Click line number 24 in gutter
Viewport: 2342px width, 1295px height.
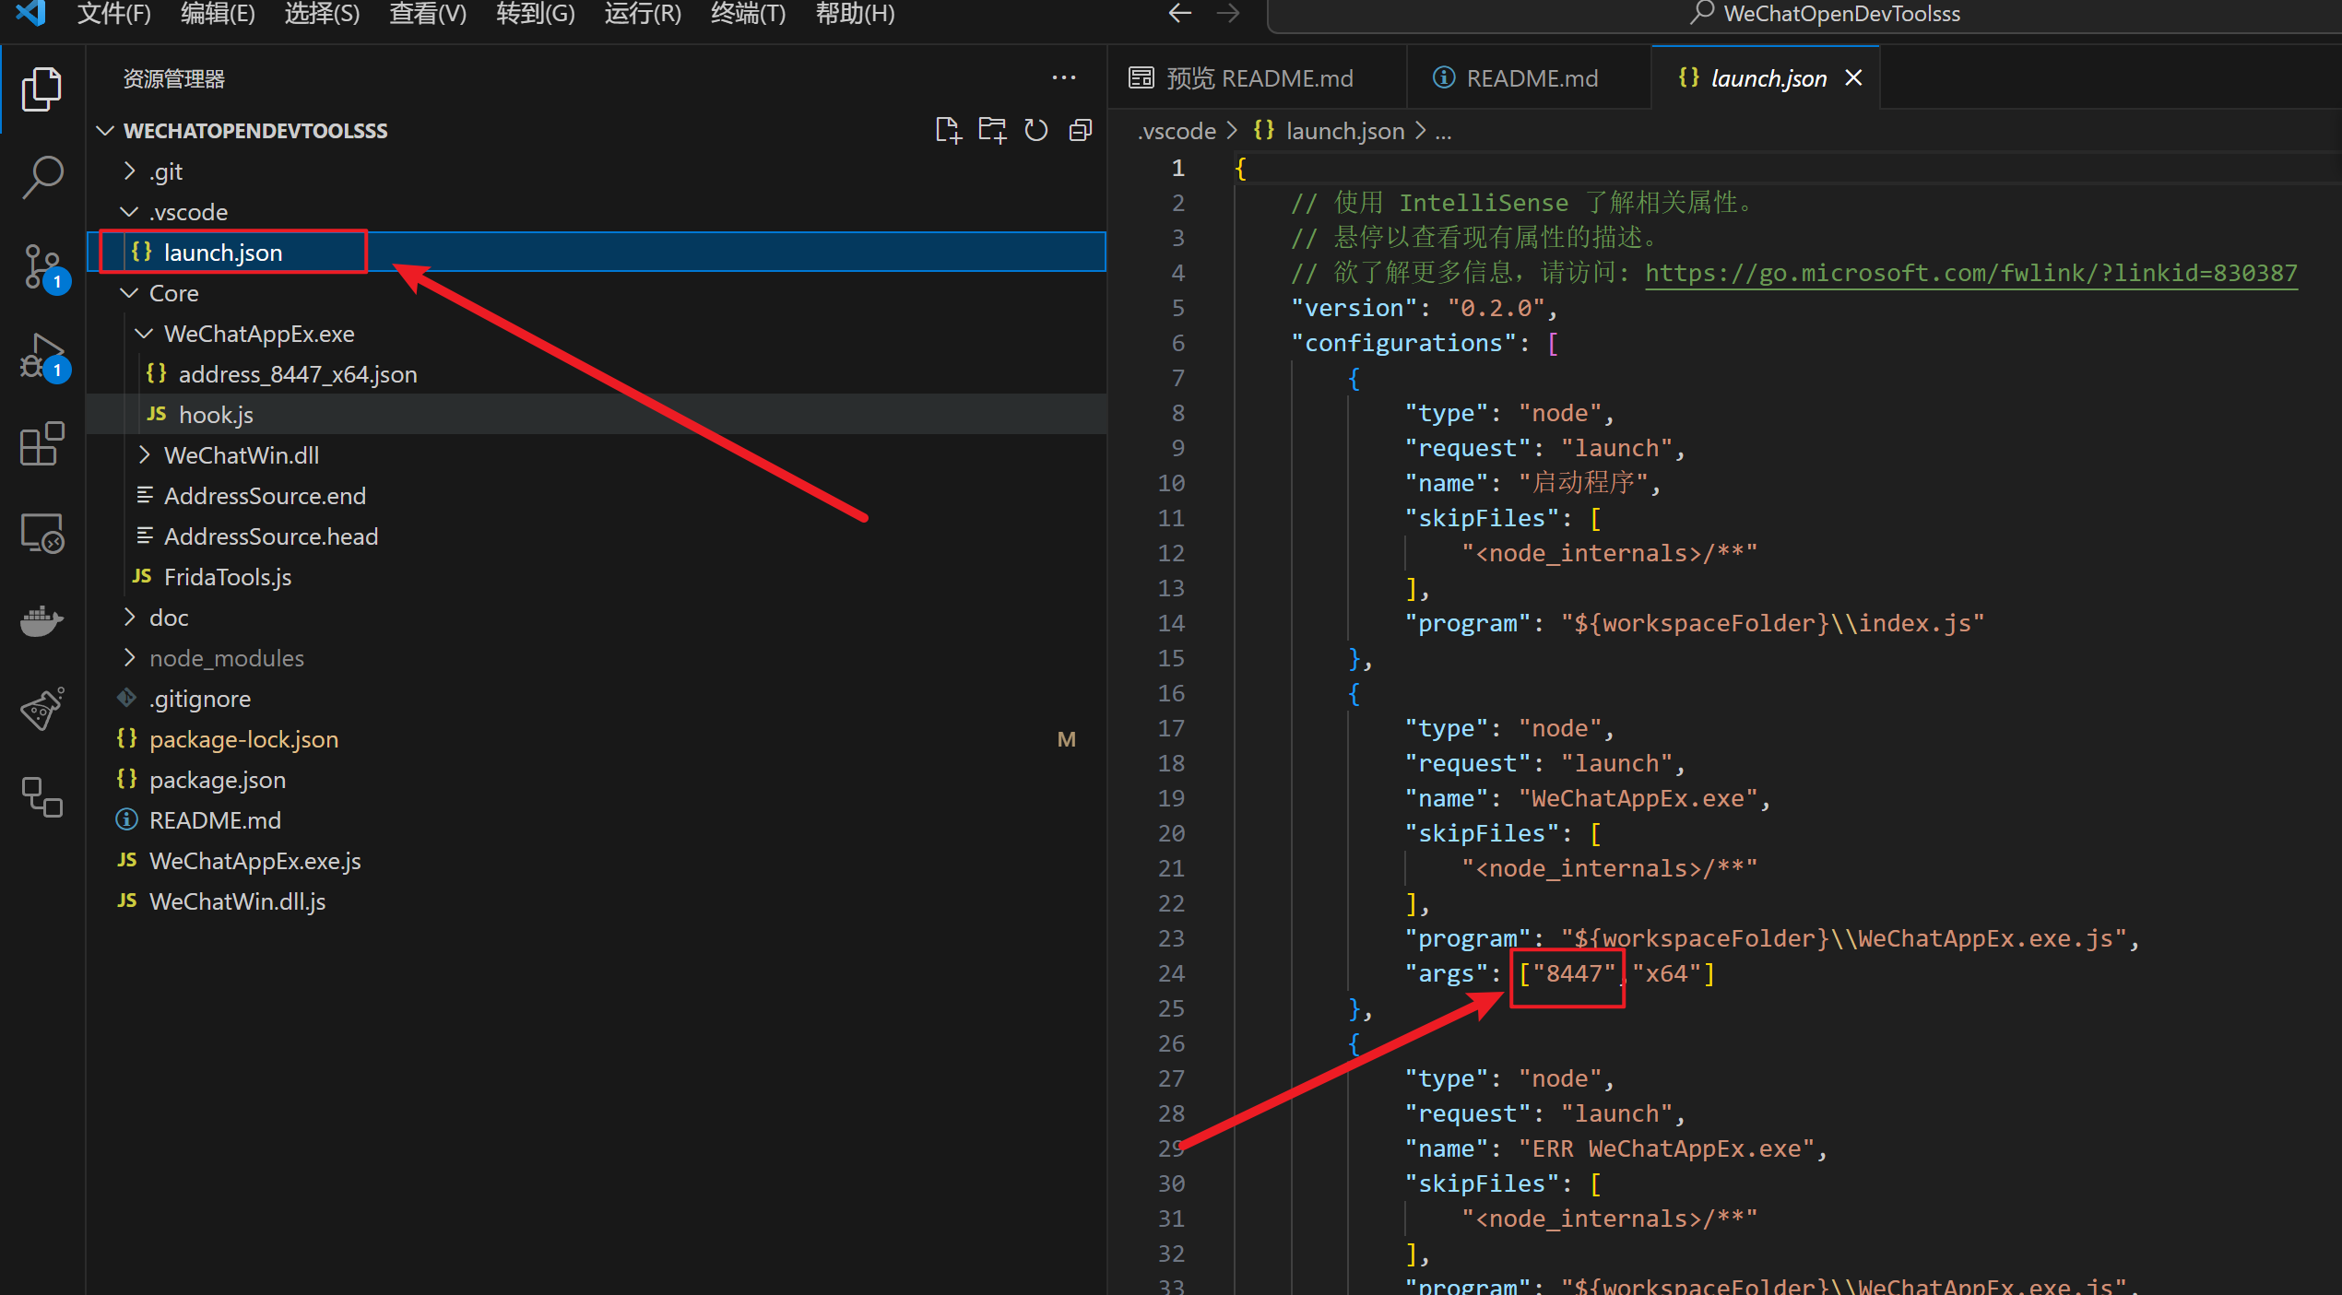[x=1171, y=973]
